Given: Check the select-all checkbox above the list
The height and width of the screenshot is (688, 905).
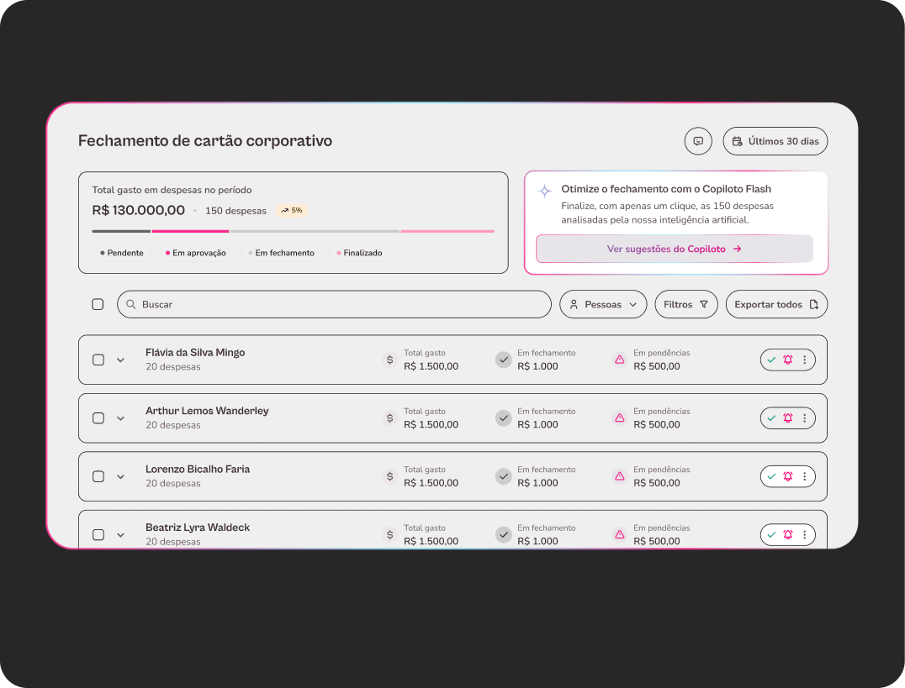Looking at the screenshot, I should (98, 304).
